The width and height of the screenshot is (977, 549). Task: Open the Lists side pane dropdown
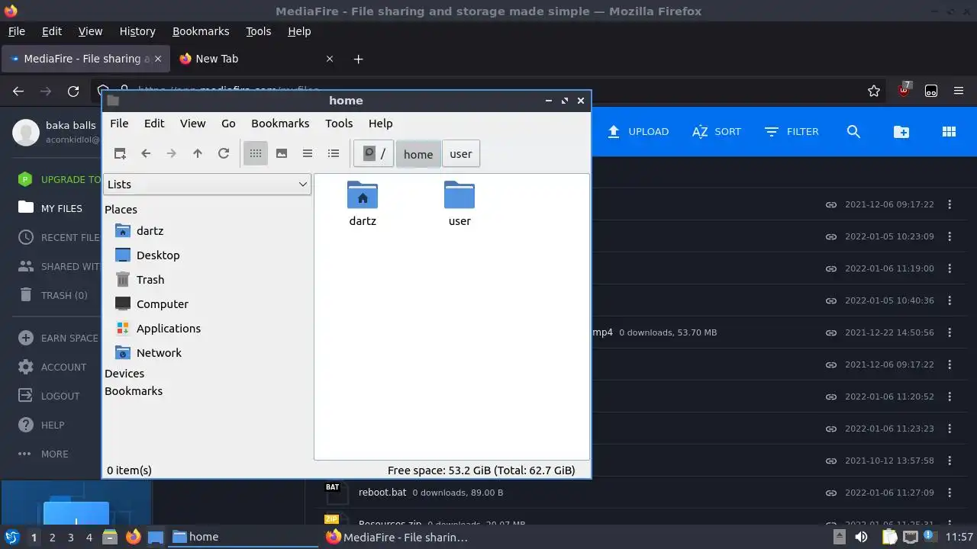207,184
